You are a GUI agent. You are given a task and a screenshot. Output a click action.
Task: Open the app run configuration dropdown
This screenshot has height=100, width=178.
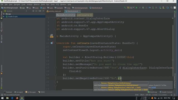point(131,8)
